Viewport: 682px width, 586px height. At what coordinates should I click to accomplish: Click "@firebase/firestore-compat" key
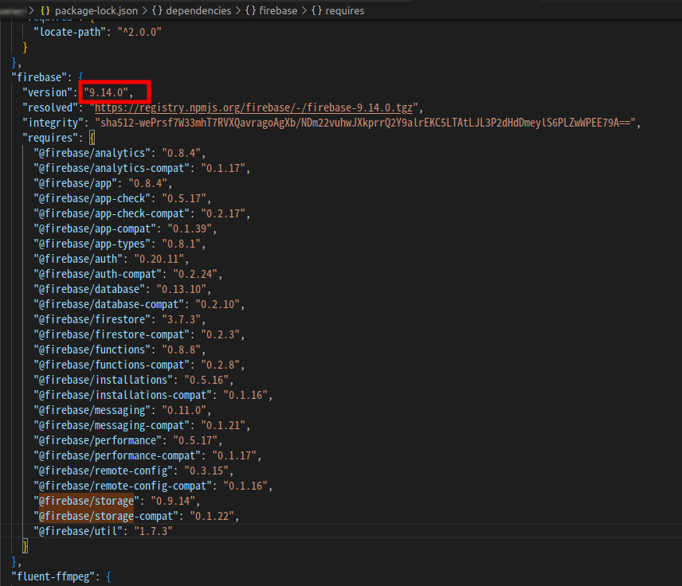[112, 334]
